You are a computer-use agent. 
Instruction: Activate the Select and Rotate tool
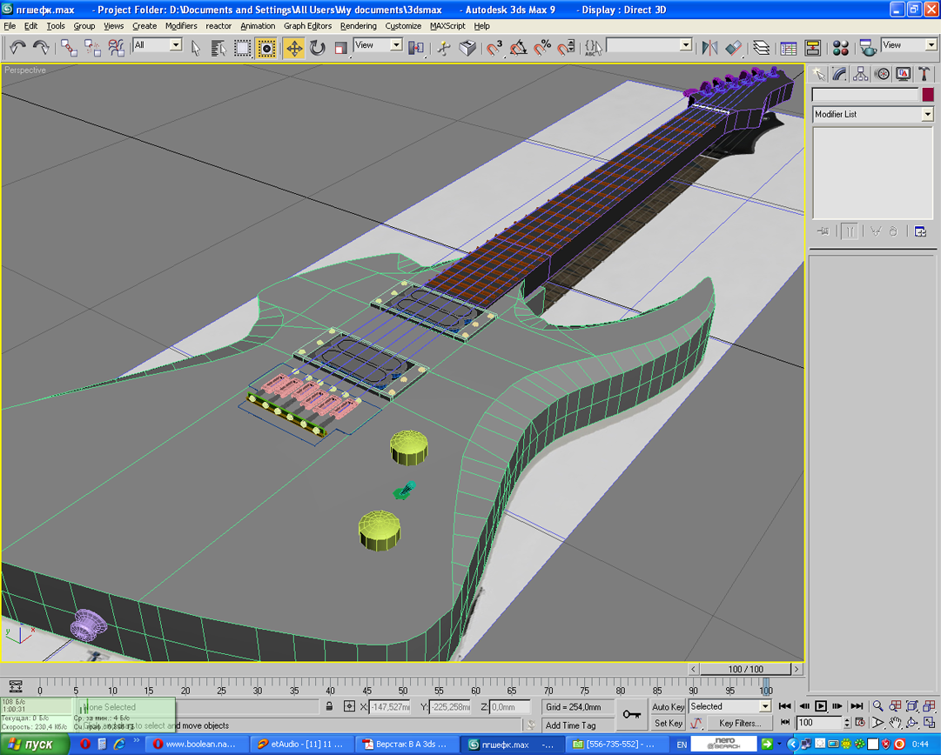[318, 48]
